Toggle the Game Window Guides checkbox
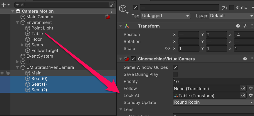The height and width of the screenshot is (116, 254). click(175, 67)
